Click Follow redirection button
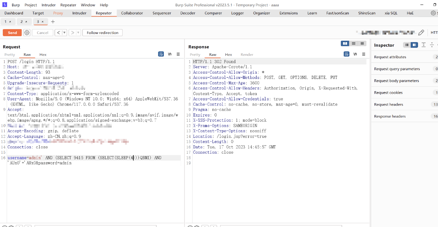 click(x=103, y=33)
